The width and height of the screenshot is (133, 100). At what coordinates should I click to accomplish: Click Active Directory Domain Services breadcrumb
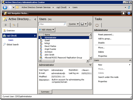pos(36,7)
